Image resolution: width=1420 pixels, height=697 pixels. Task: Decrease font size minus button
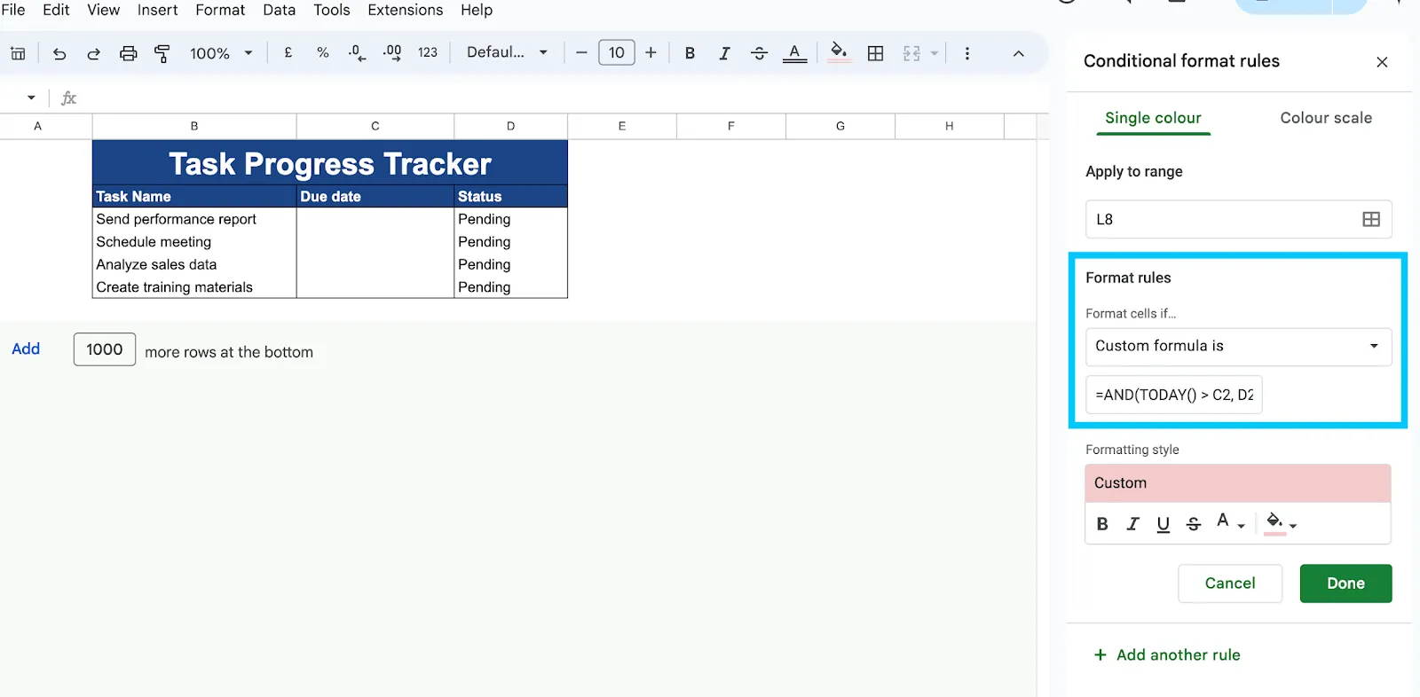tap(581, 52)
